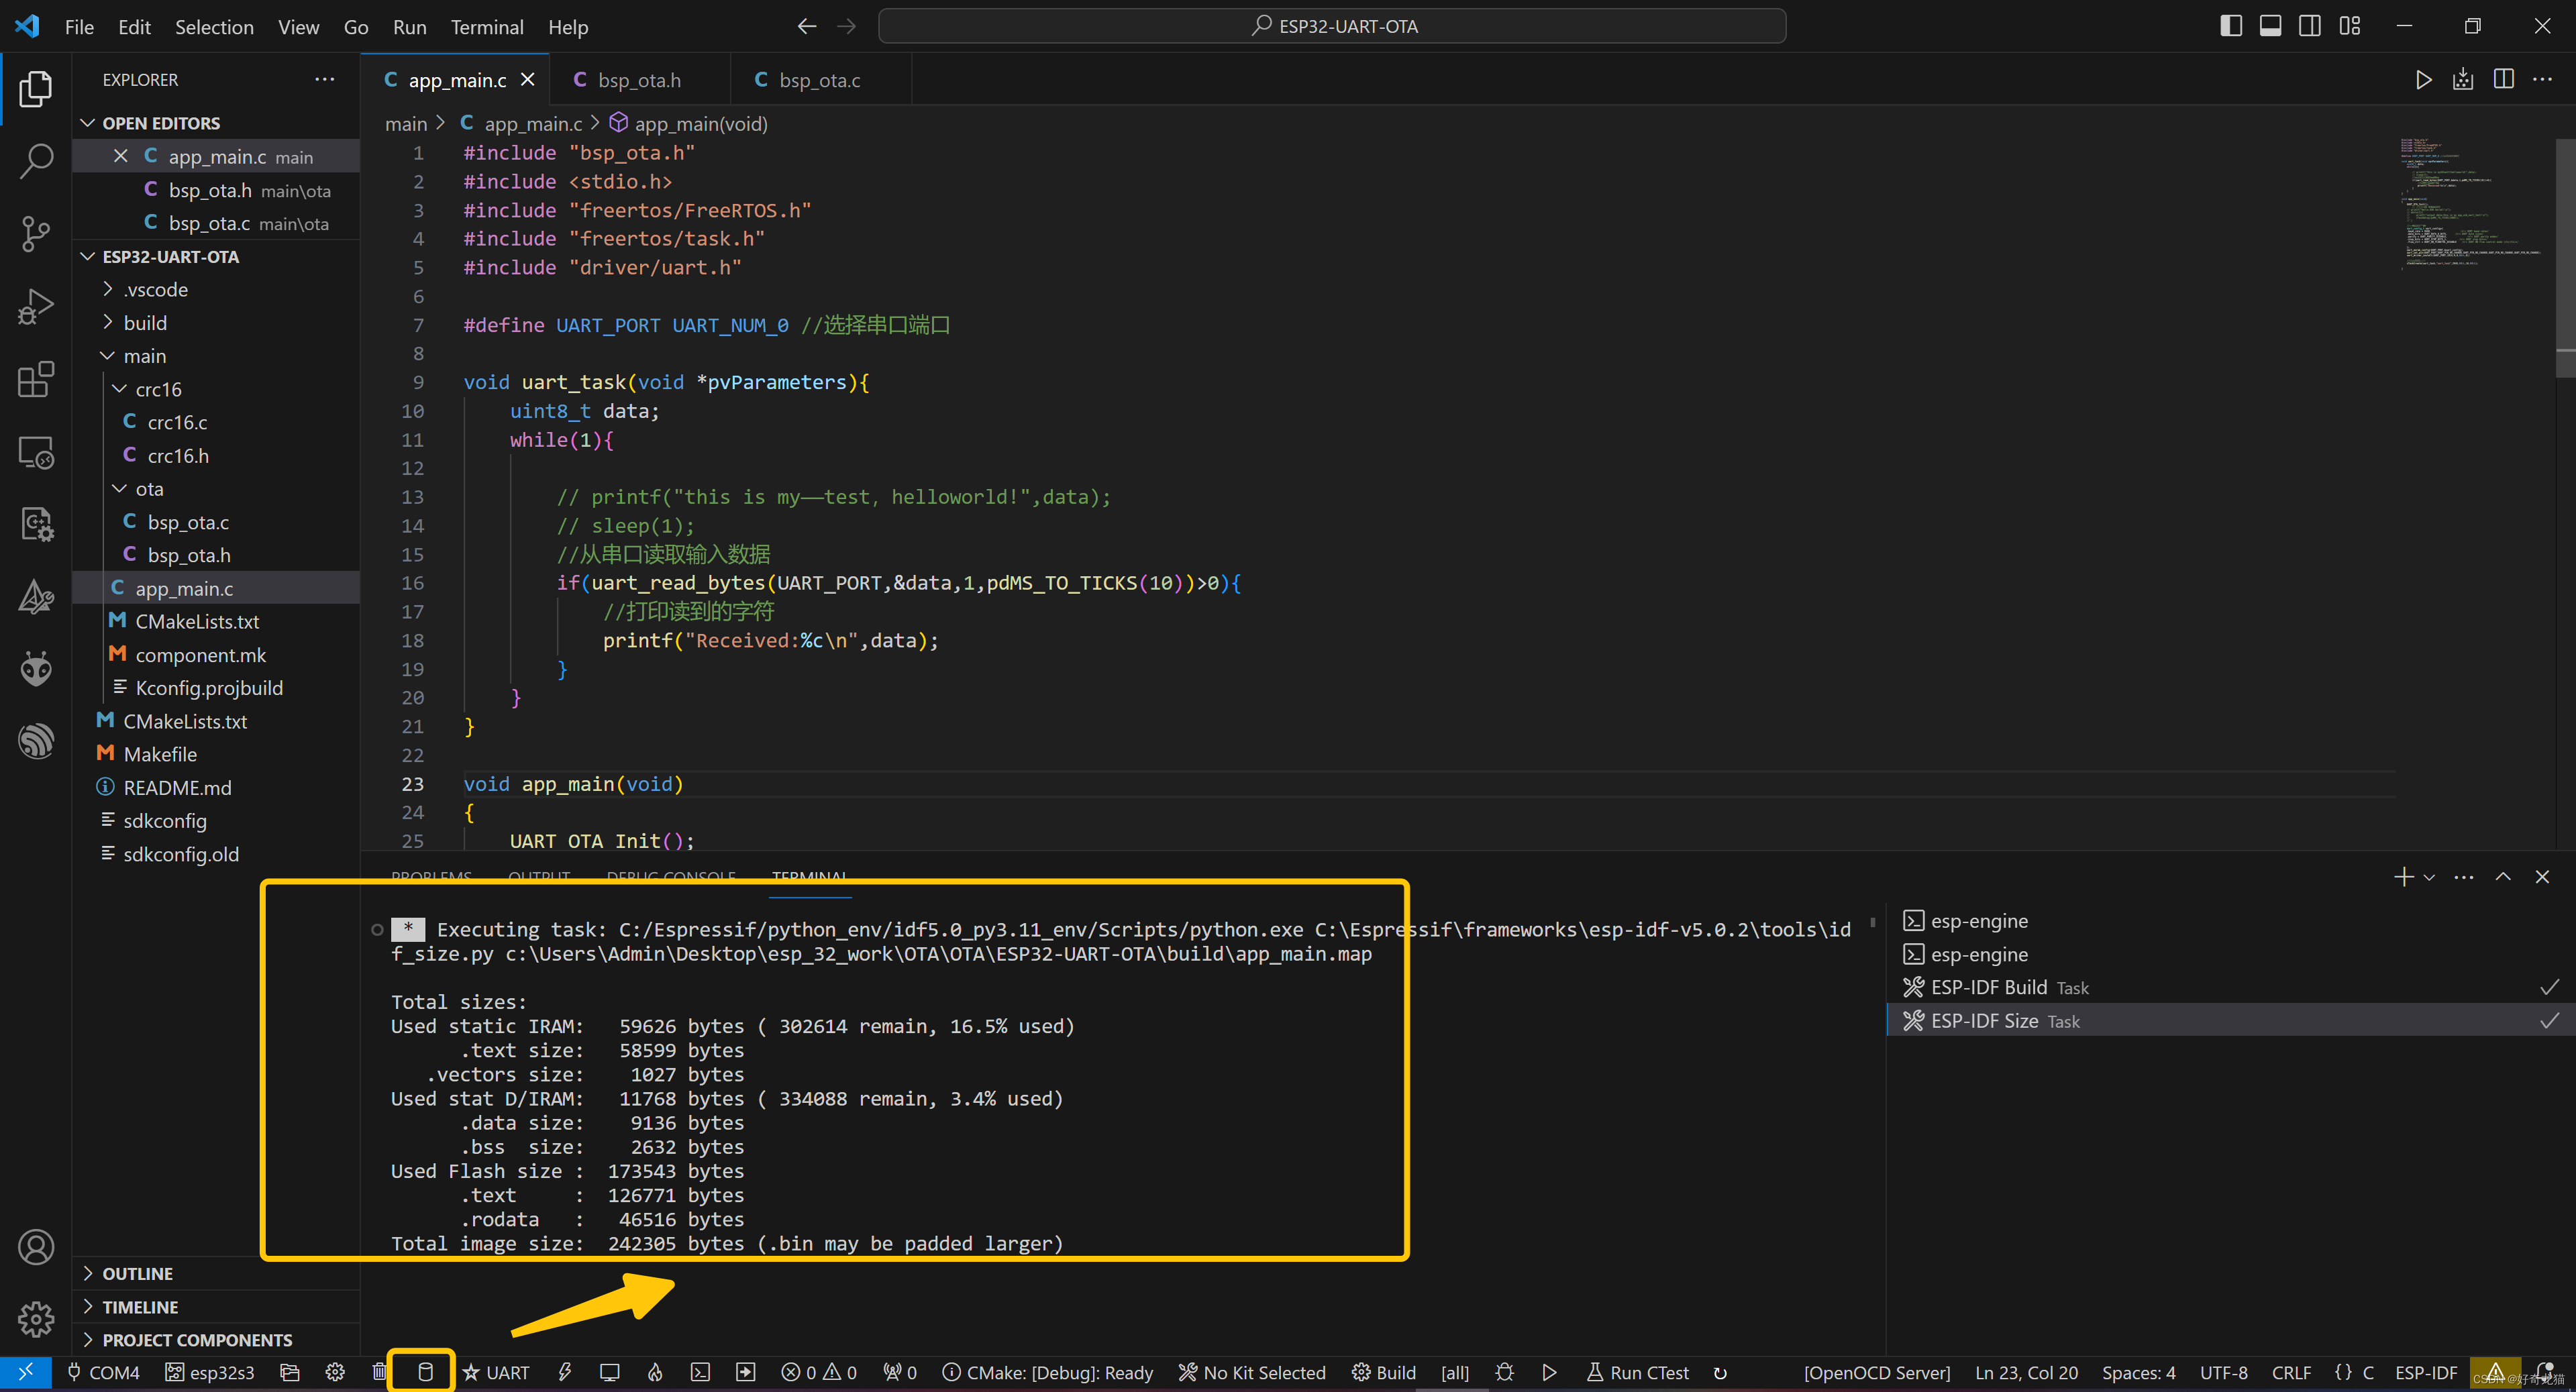Expand the OUTLINE section

[216, 1273]
